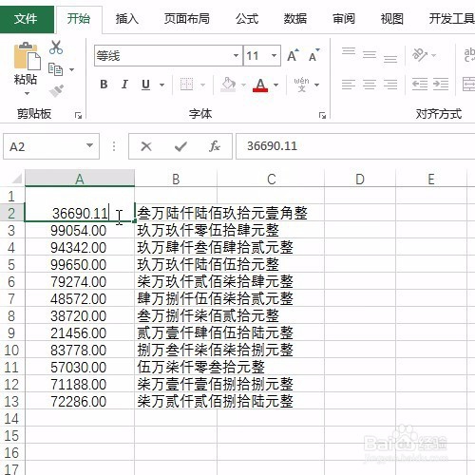Click the Copy icon
Screen dimensions: 475x475
tap(55, 69)
